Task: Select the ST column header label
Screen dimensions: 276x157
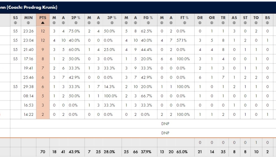Action: click(245, 17)
